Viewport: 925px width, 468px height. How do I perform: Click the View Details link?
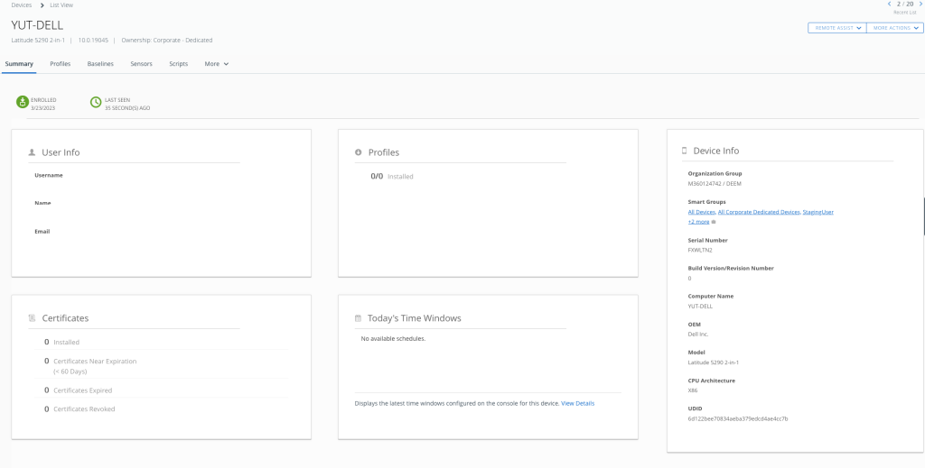pos(578,403)
